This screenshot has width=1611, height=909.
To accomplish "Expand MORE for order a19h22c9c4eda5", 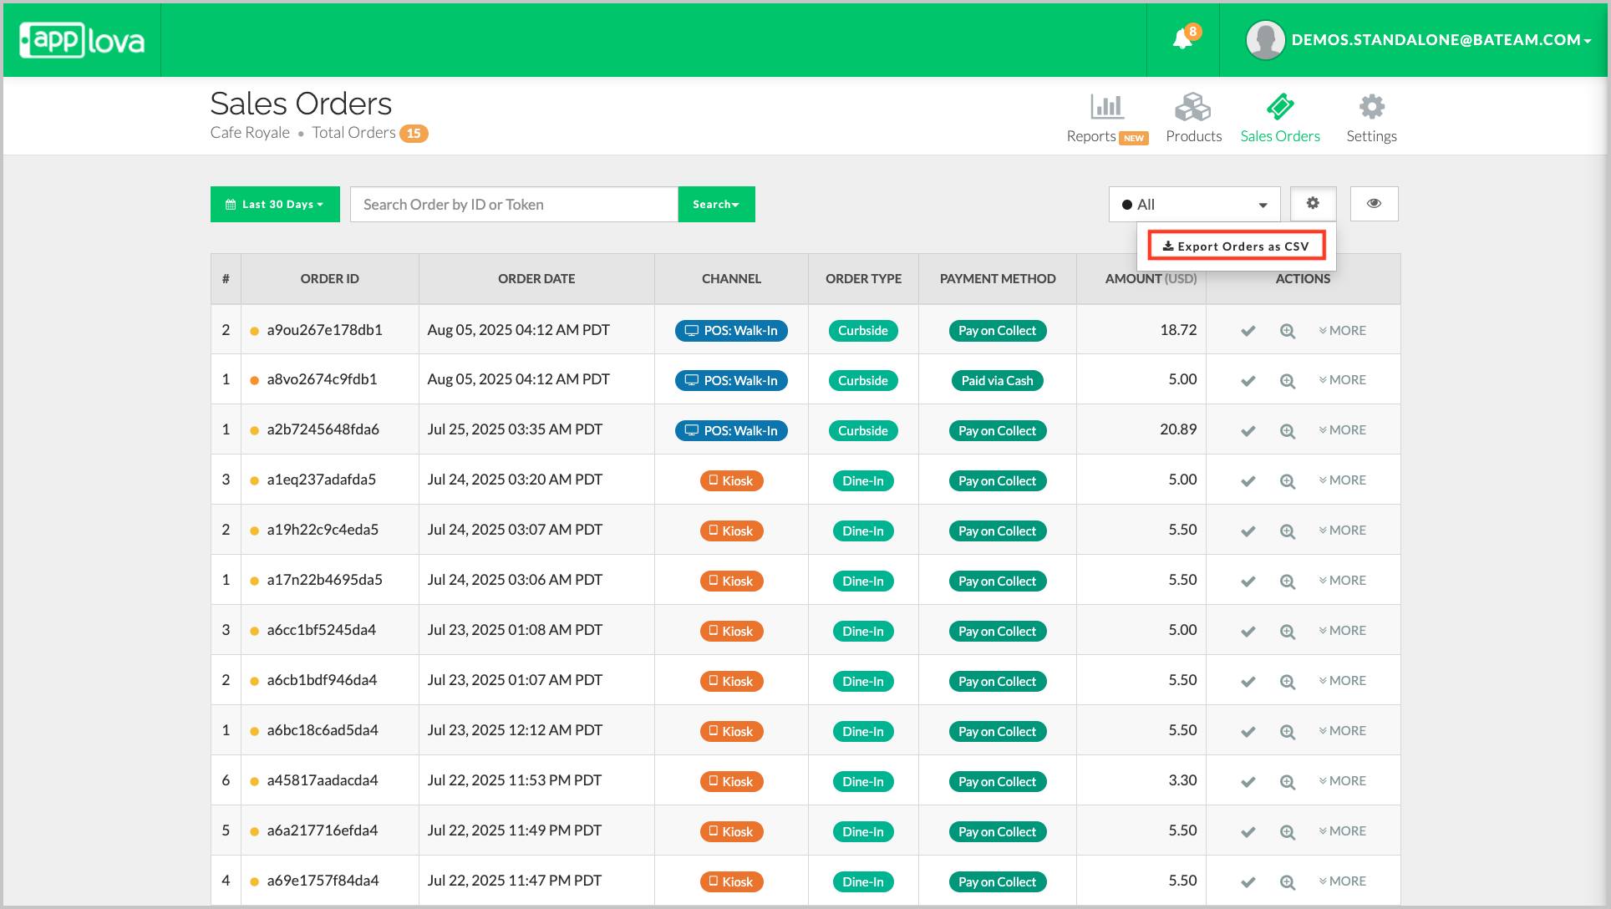I will point(1342,531).
